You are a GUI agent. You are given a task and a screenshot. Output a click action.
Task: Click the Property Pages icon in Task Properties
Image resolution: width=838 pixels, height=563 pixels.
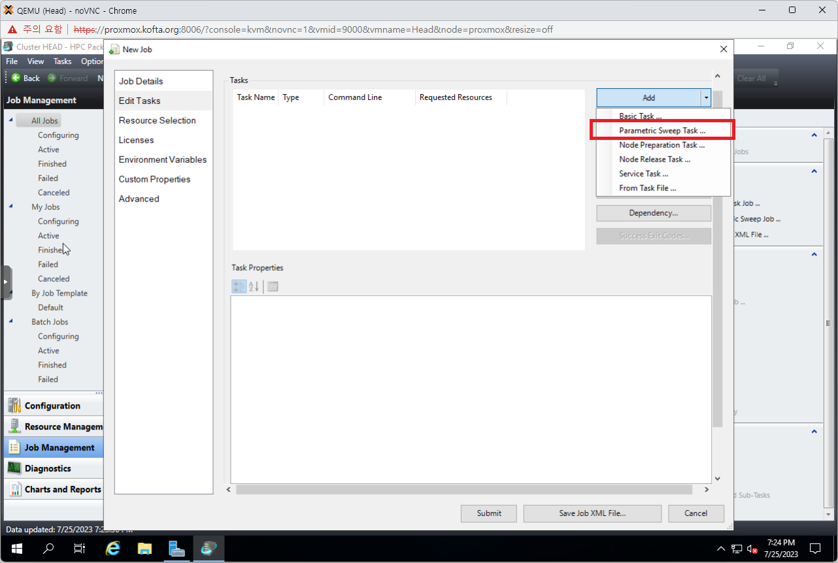click(273, 286)
